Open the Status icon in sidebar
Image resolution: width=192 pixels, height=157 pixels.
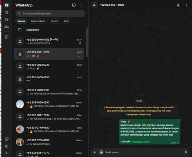click(x=7, y=12)
